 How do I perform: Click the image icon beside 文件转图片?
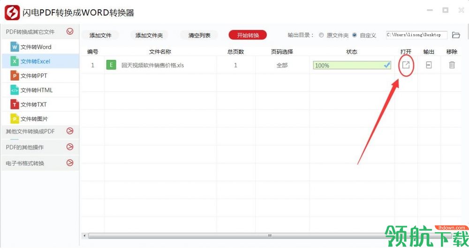pos(15,118)
